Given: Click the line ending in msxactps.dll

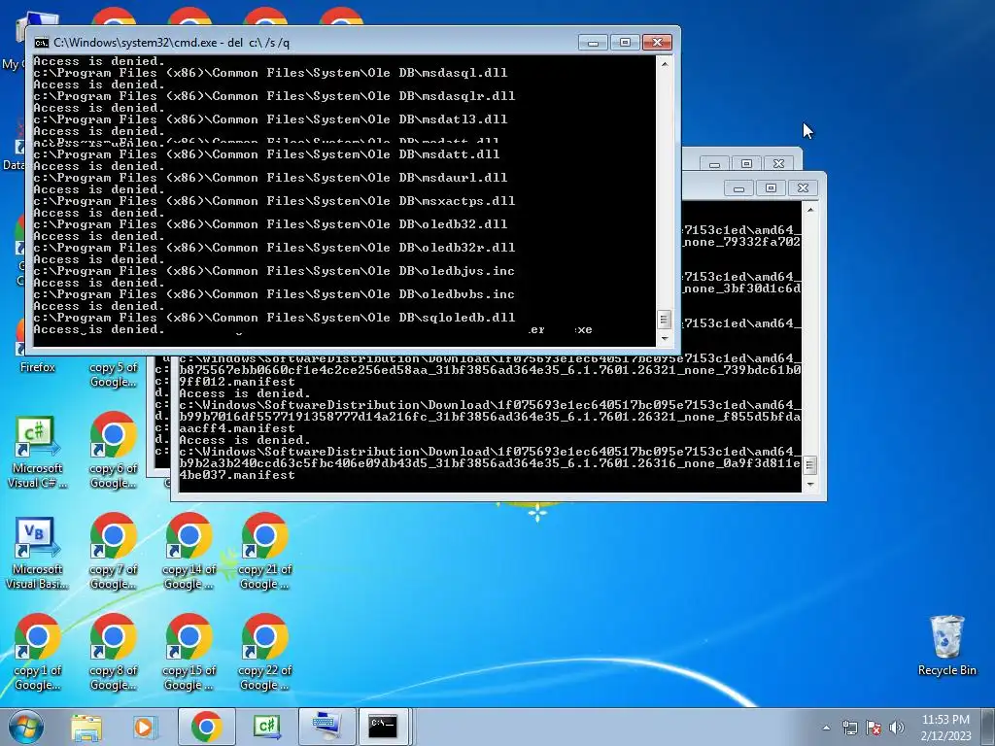Looking at the screenshot, I should [274, 201].
